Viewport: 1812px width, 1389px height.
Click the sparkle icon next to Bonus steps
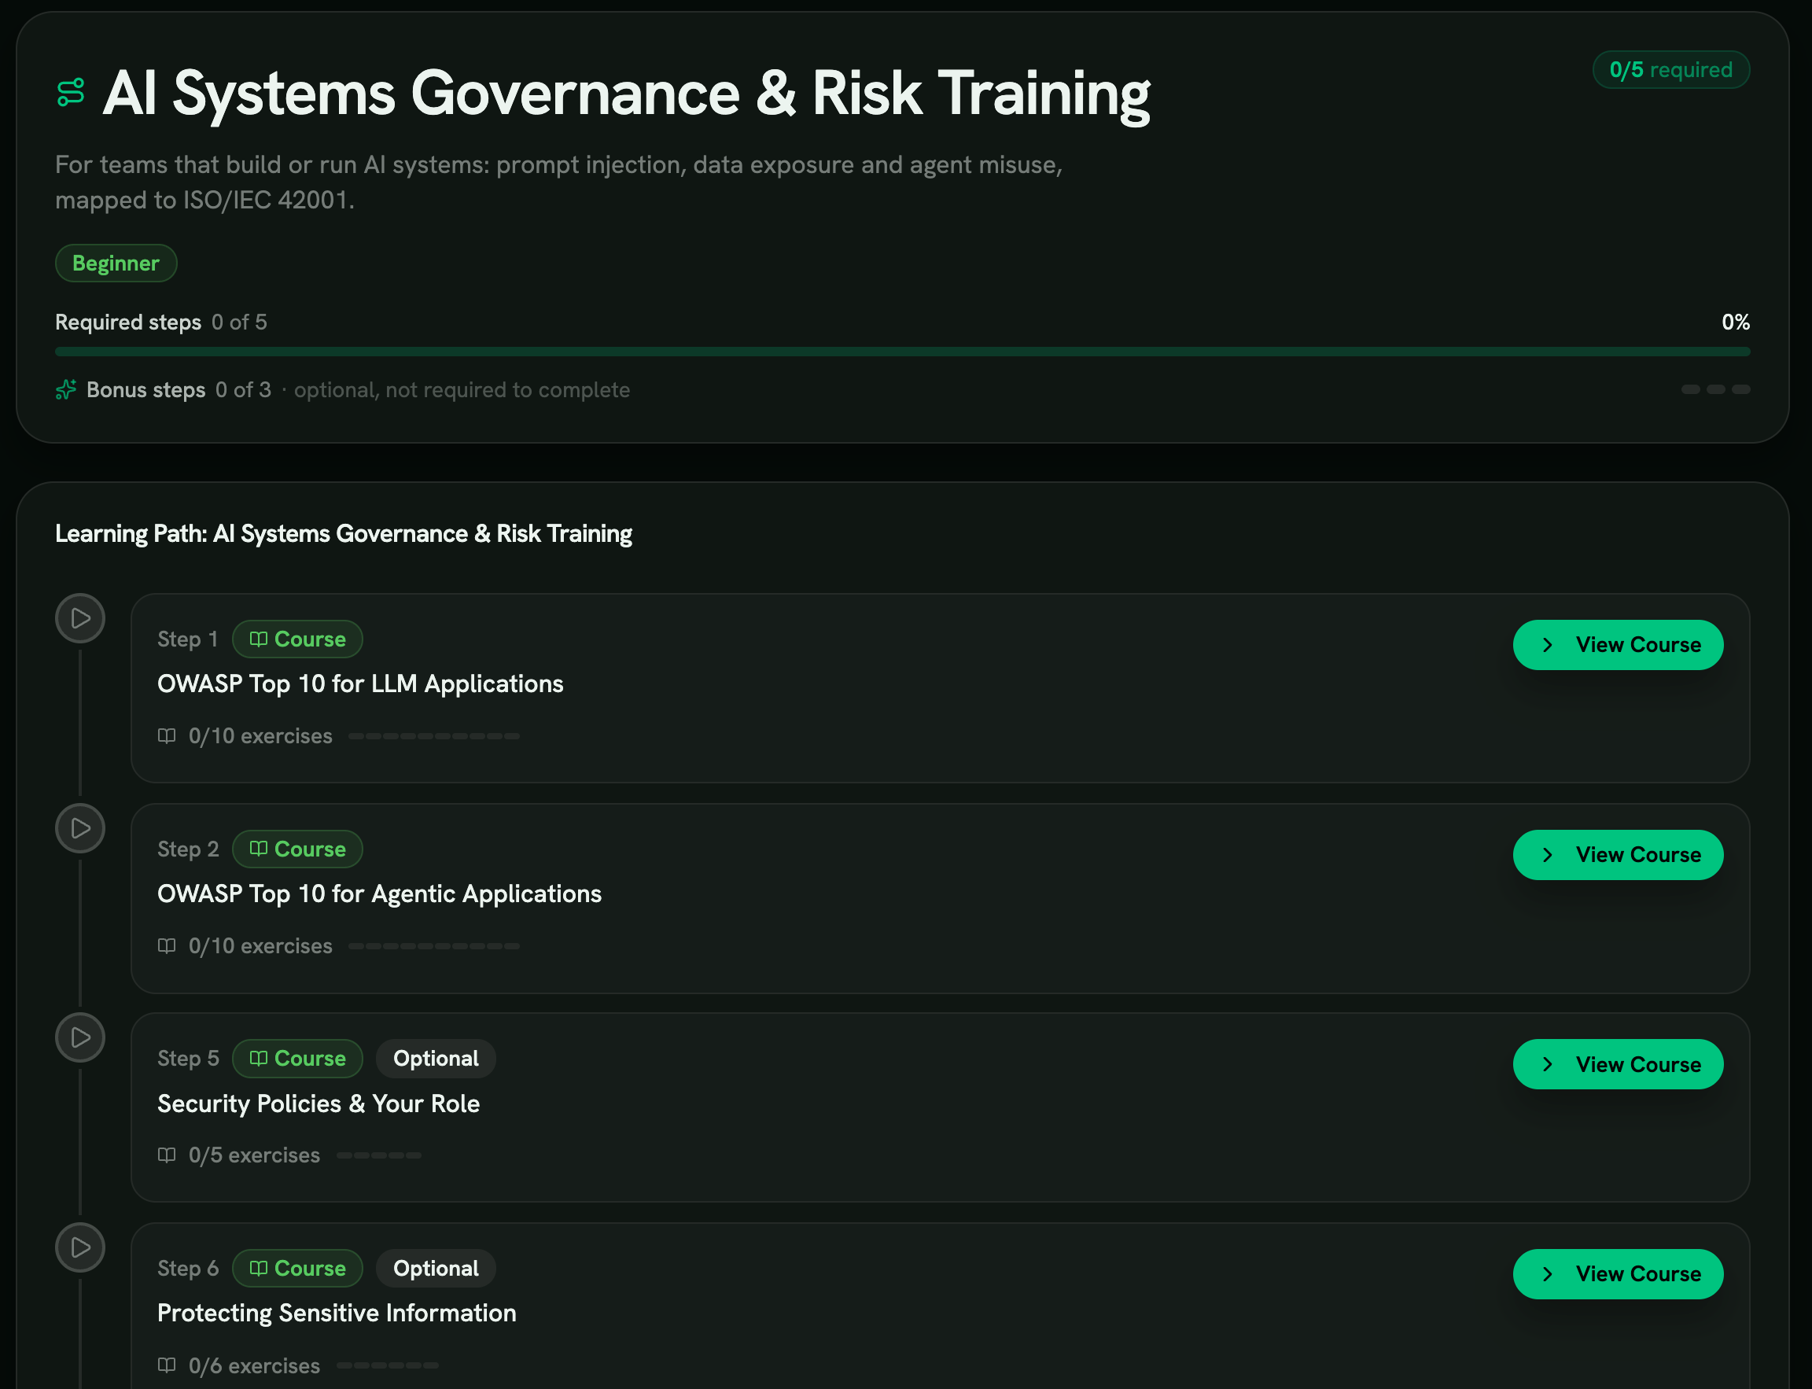(x=66, y=389)
